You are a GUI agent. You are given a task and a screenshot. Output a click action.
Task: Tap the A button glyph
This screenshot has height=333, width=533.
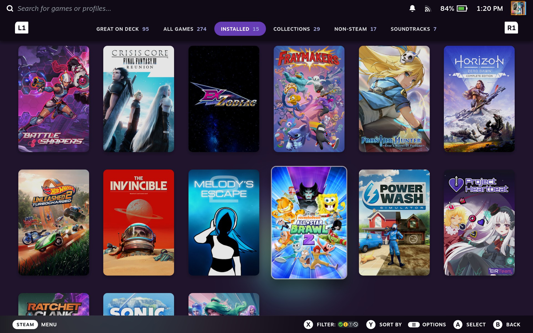click(458, 324)
